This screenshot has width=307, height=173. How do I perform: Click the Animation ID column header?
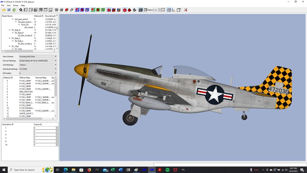8,124
